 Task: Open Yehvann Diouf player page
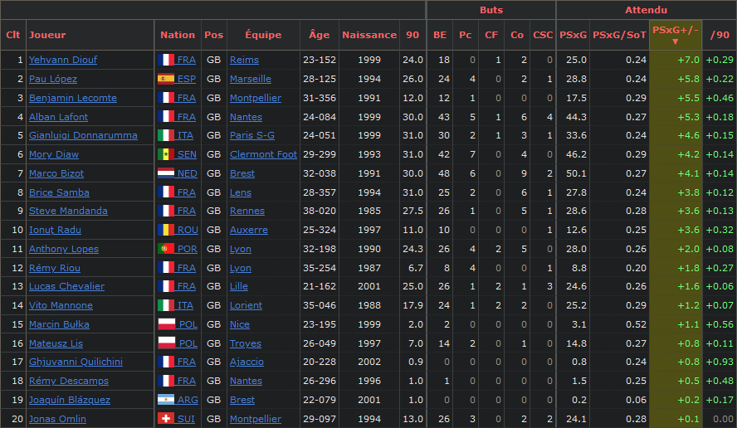pyautogui.click(x=63, y=60)
